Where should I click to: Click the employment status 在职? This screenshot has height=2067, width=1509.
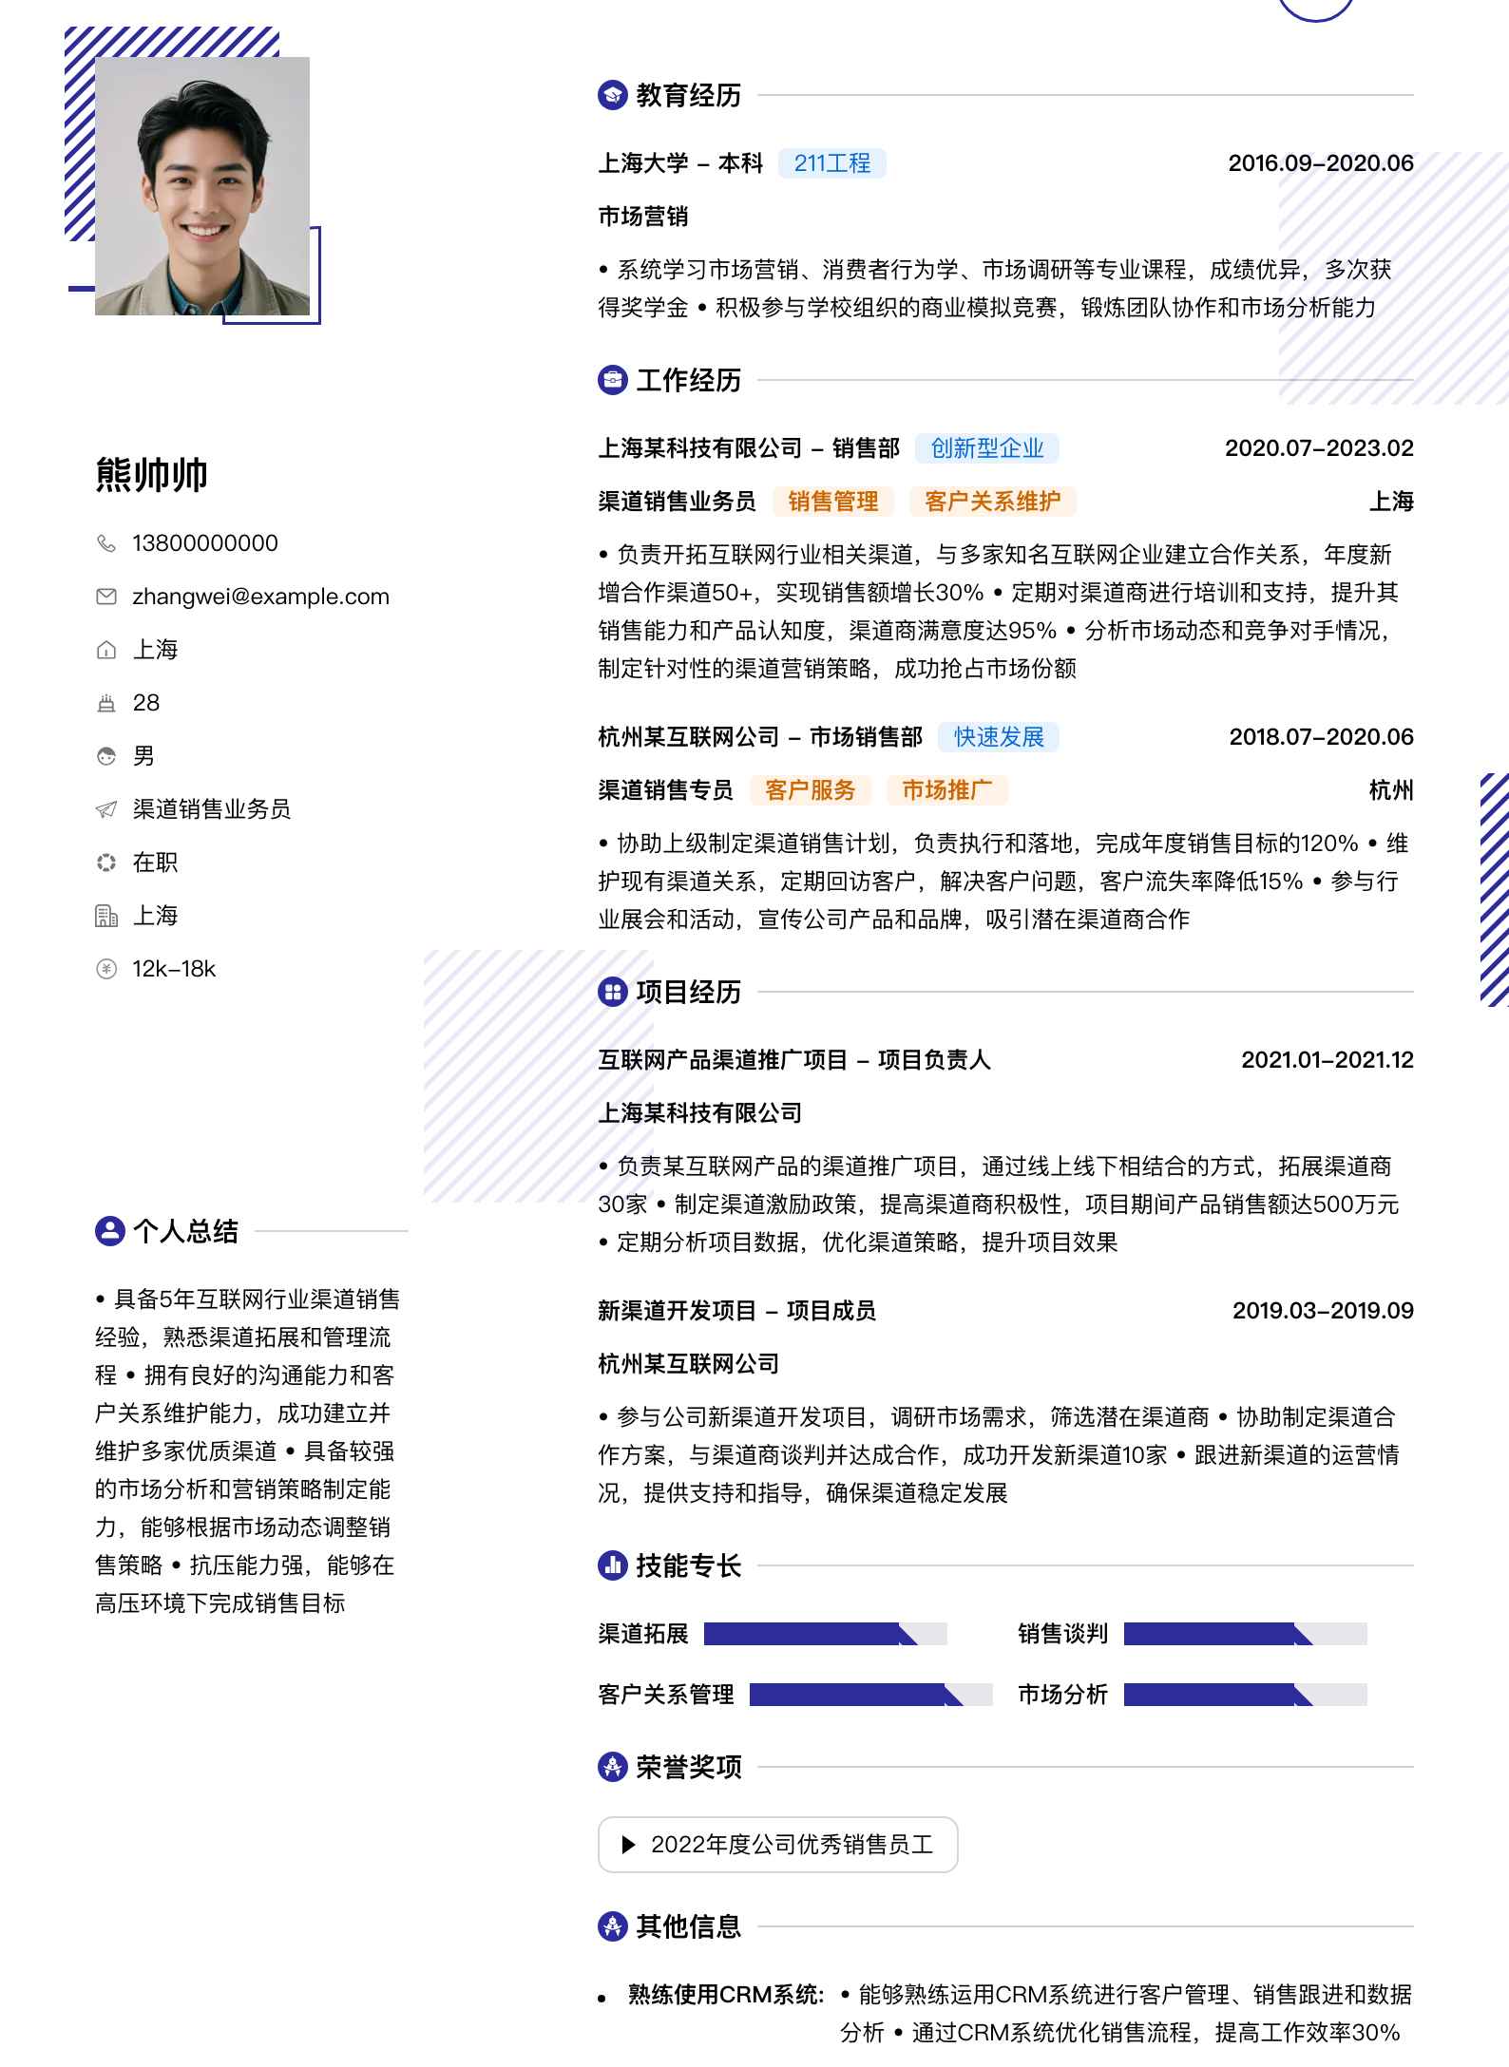pyautogui.click(x=155, y=863)
